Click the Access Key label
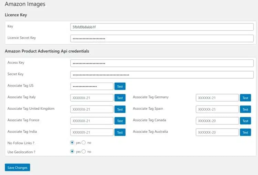258x175 pixels. coord(16,63)
